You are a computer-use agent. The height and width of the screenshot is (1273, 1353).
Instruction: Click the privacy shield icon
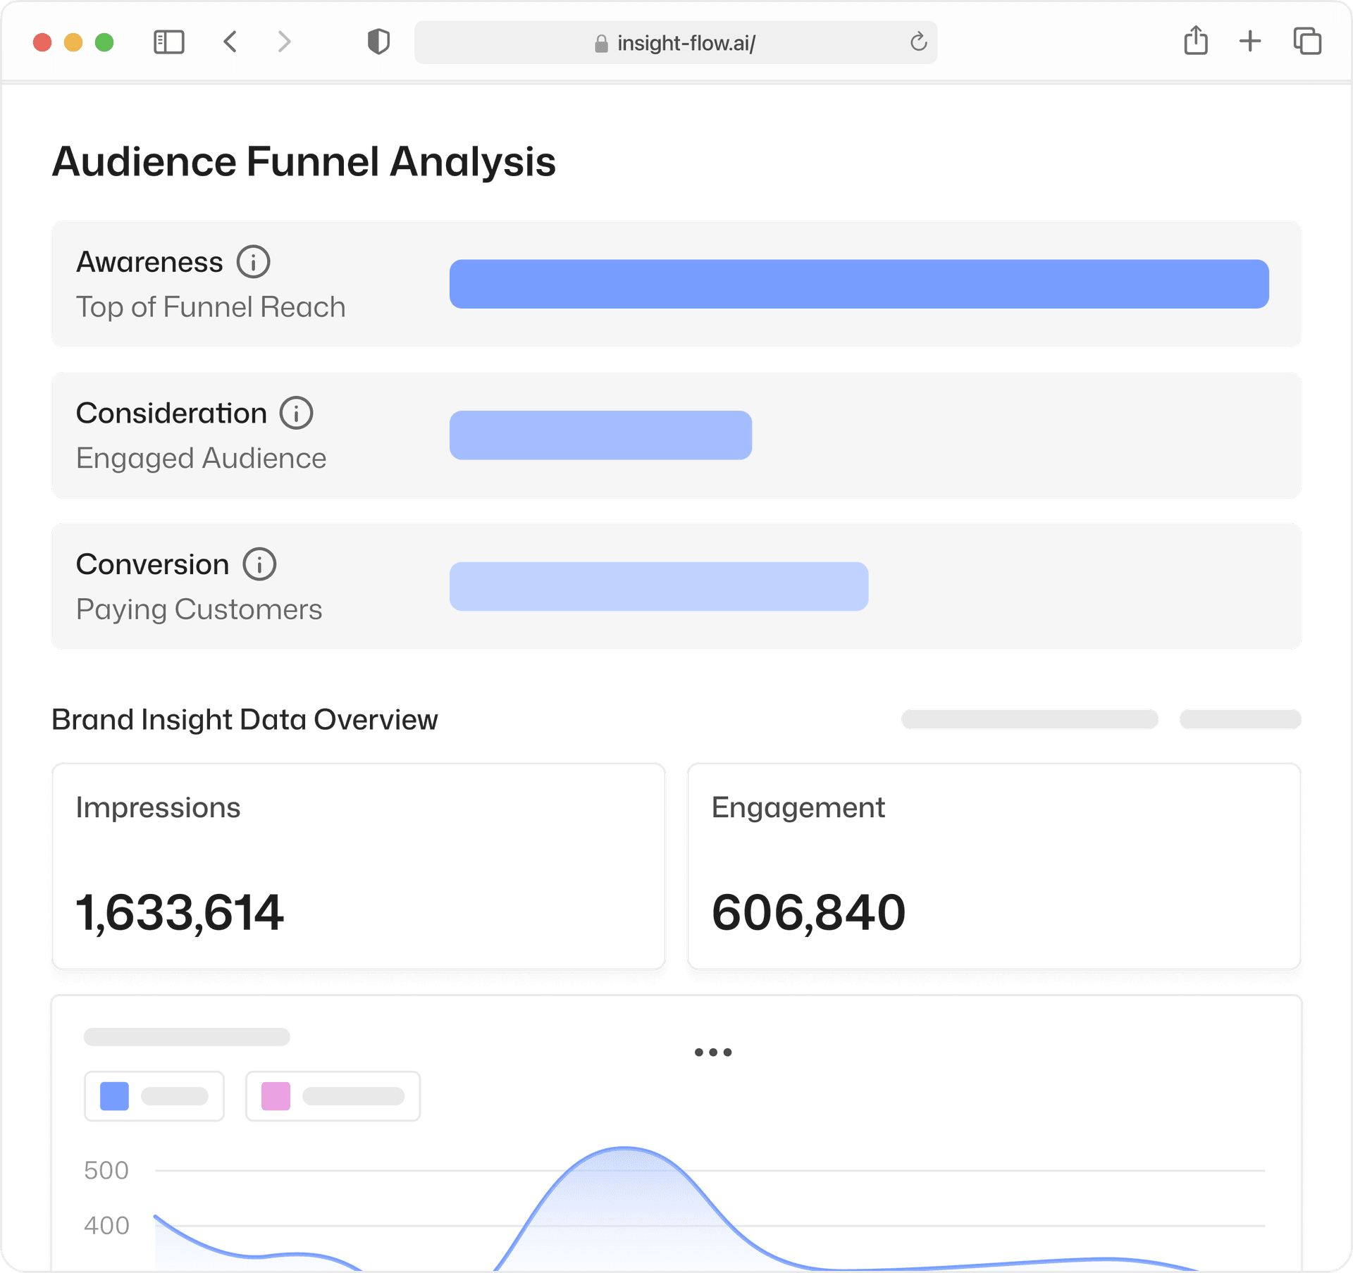click(378, 42)
